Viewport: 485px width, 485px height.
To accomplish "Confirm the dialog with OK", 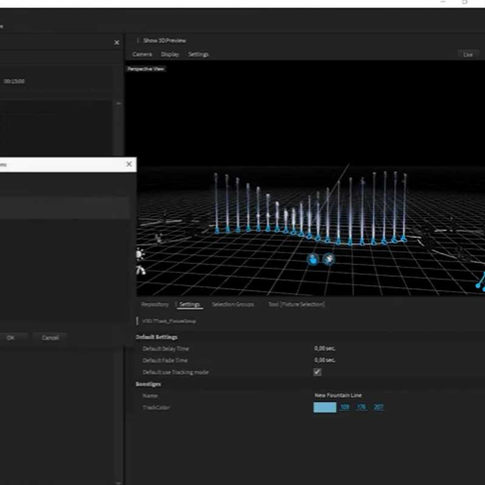I will [x=11, y=338].
